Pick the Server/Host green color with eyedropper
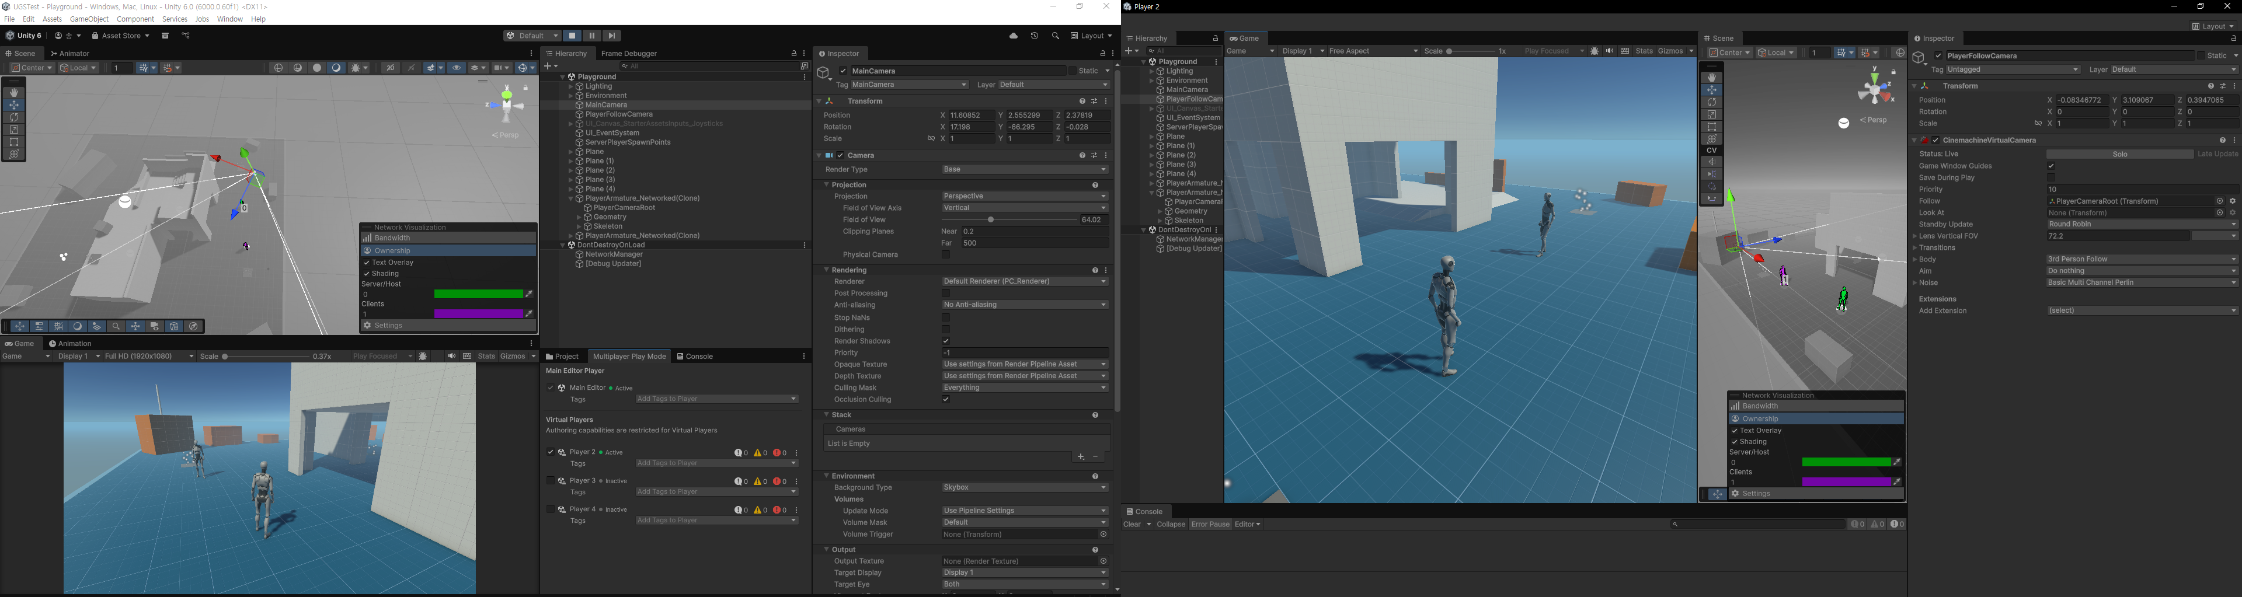2242x597 pixels. point(529,294)
